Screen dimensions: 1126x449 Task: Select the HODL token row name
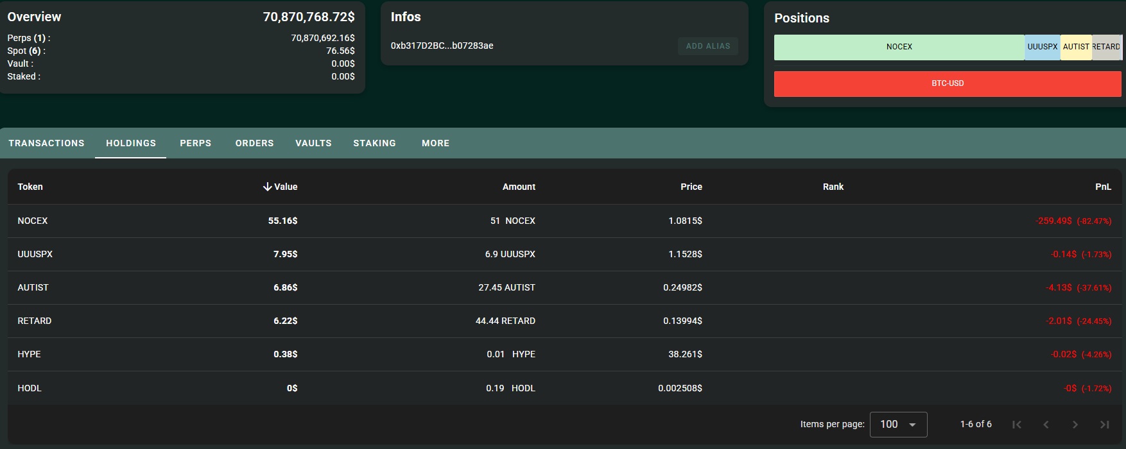[x=30, y=388]
